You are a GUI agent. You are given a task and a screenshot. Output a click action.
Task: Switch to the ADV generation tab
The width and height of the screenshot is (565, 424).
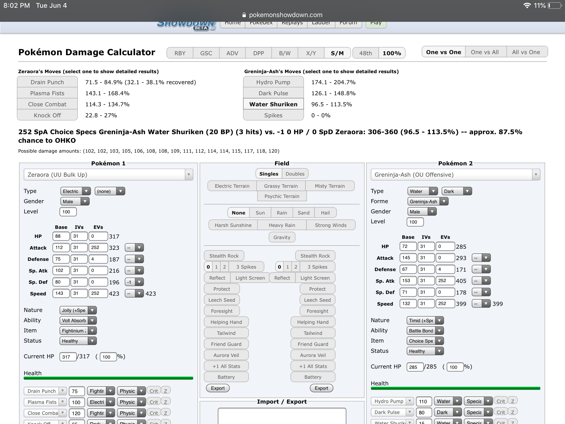click(x=232, y=53)
